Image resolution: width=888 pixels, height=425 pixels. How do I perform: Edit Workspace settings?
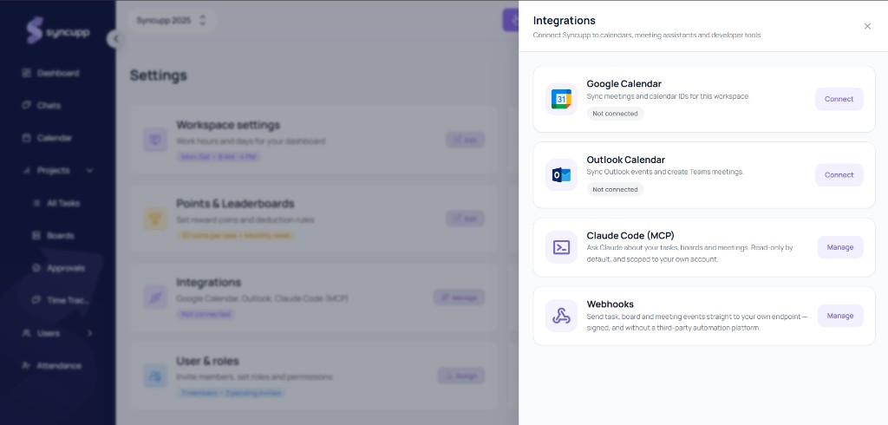tap(465, 140)
